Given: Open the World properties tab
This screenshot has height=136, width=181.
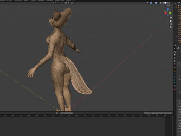Looking at the screenshot, I should click(175, 64).
